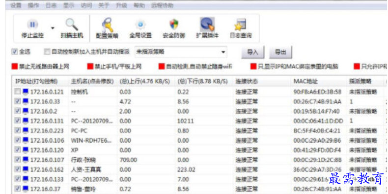Click hostname PC-PC in the list
The image size is (388, 194).
[x=79, y=131]
